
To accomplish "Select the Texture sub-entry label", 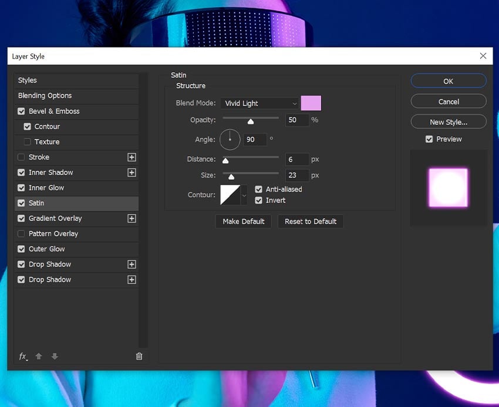I will [x=47, y=142].
